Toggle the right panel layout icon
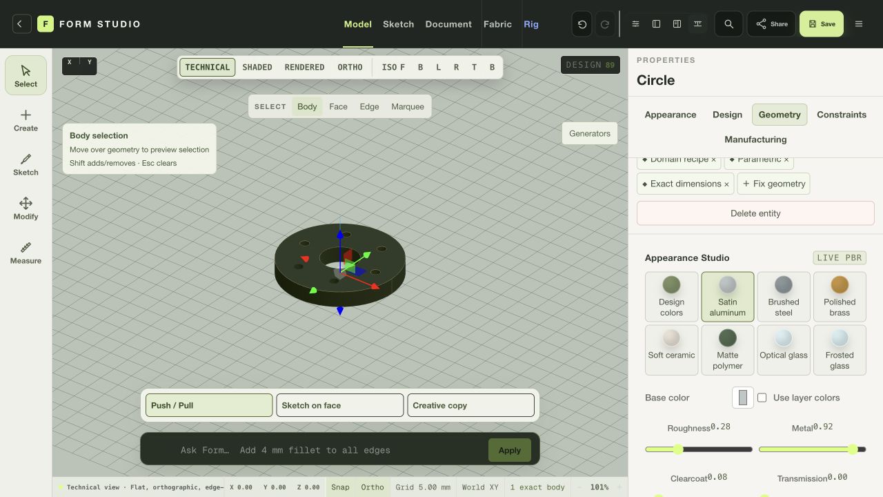This screenshot has height=497, width=883. (x=677, y=24)
